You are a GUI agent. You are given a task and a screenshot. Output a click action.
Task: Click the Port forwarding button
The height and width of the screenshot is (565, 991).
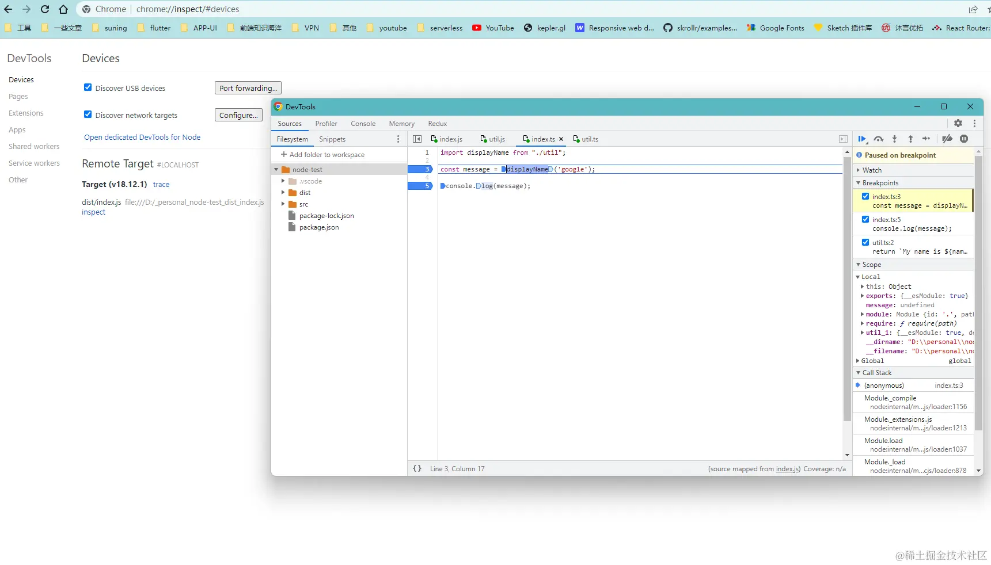click(x=248, y=88)
